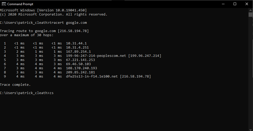Click the current prompt line containing "zs"
Image resolution: width=253 pixels, height=131 pixels.
point(27,93)
